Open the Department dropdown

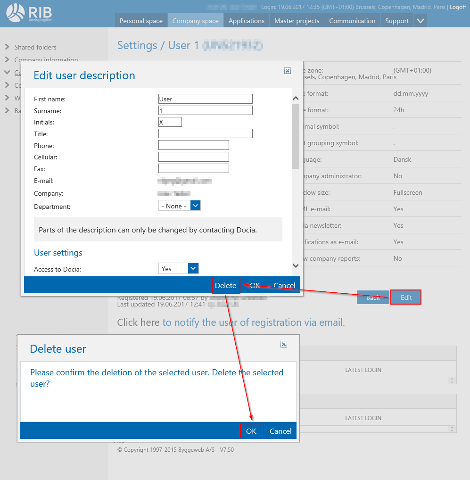coord(196,206)
